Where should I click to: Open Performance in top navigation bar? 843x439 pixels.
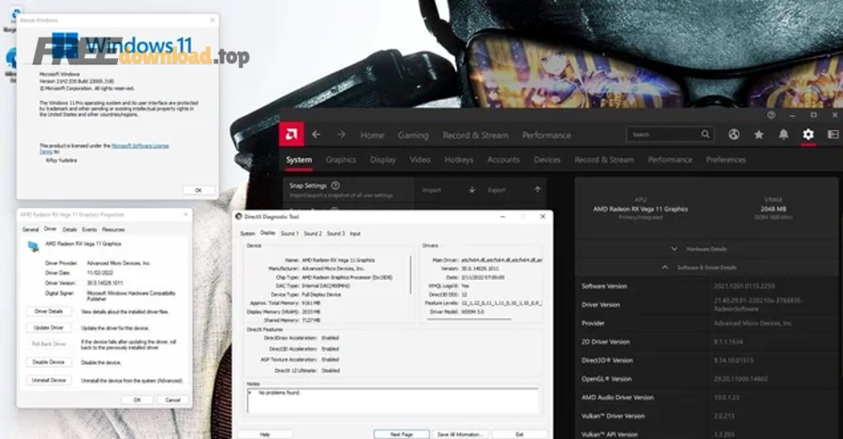click(546, 136)
